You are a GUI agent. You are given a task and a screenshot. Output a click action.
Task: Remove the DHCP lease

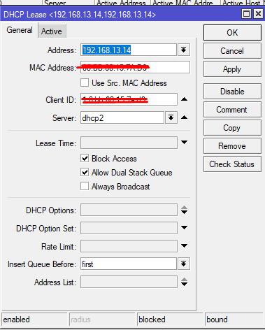[232, 146]
